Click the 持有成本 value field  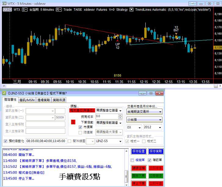[x=107, y=116]
